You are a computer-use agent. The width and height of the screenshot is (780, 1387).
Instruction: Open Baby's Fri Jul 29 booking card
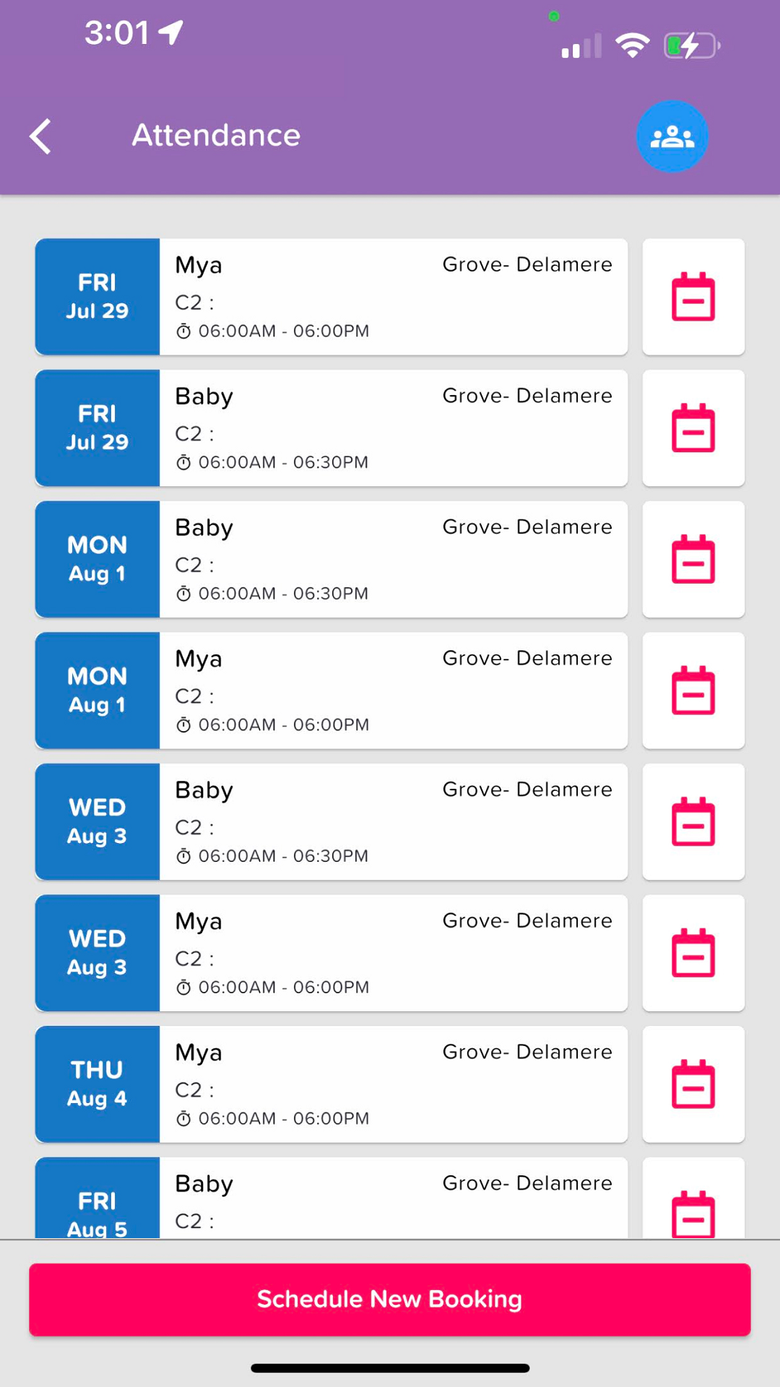(x=331, y=428)
